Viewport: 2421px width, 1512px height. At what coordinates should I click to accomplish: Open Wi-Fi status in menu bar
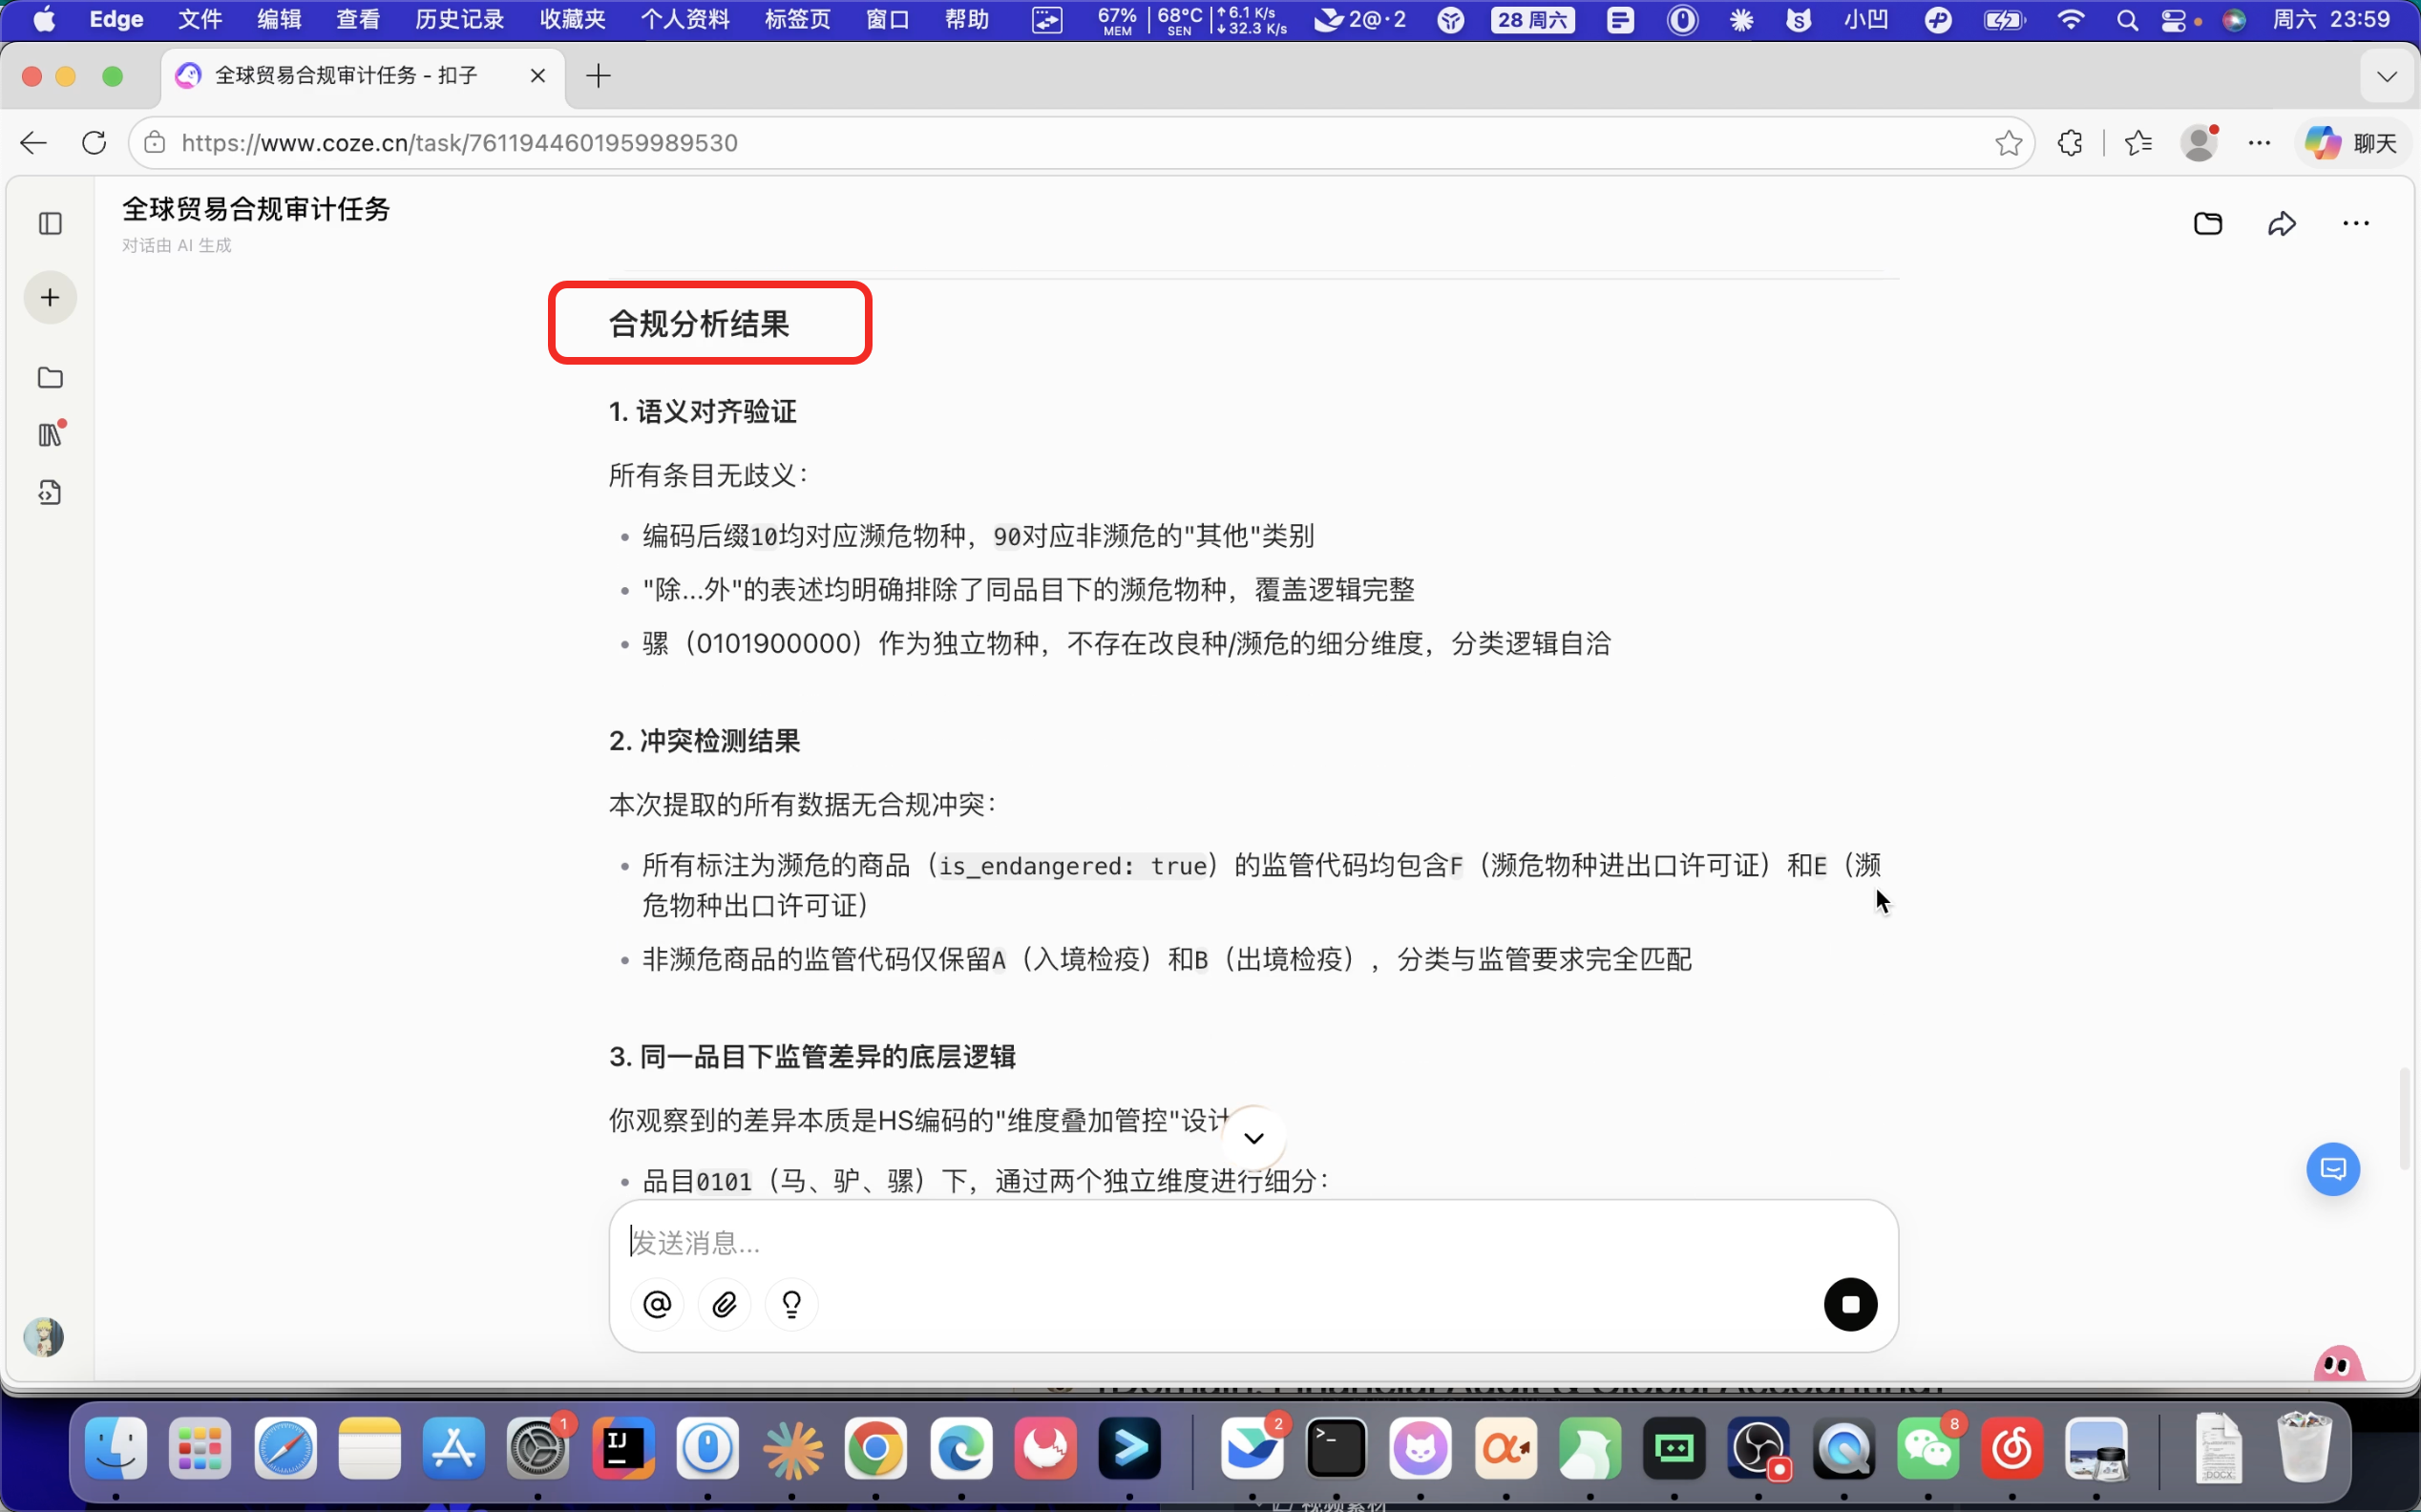tap(2071, 20)
